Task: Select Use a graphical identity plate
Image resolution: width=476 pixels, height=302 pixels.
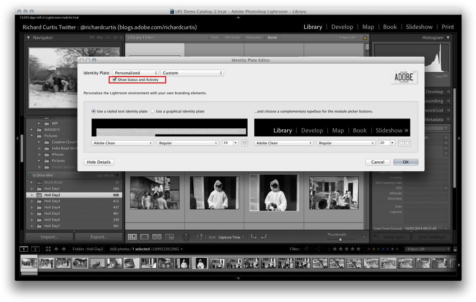Action: pos(153,111)
